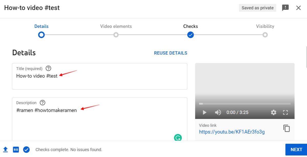Select the Visibility step circle
The height and width of the screenshot is (157, 307).
tap(265, 34)
